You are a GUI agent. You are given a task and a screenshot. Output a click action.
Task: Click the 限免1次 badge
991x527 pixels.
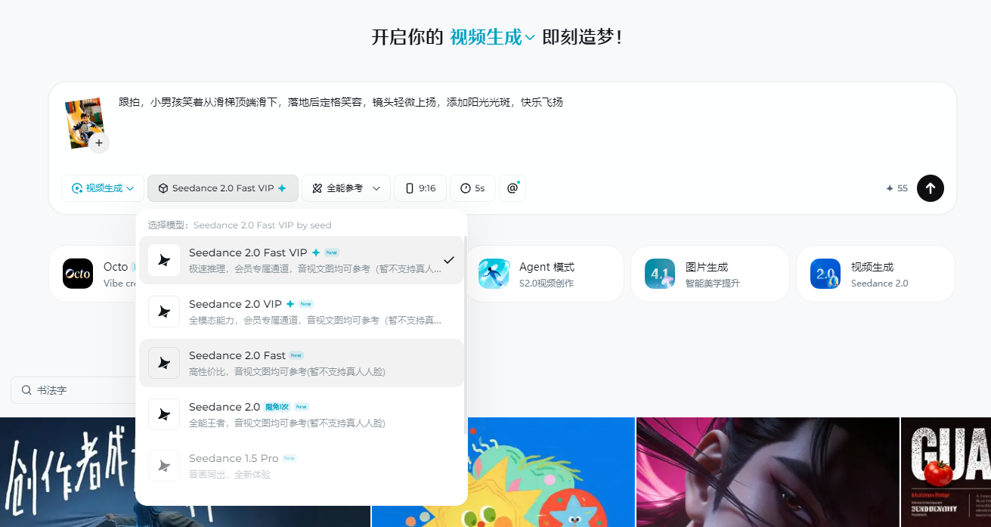pos(277,407)
